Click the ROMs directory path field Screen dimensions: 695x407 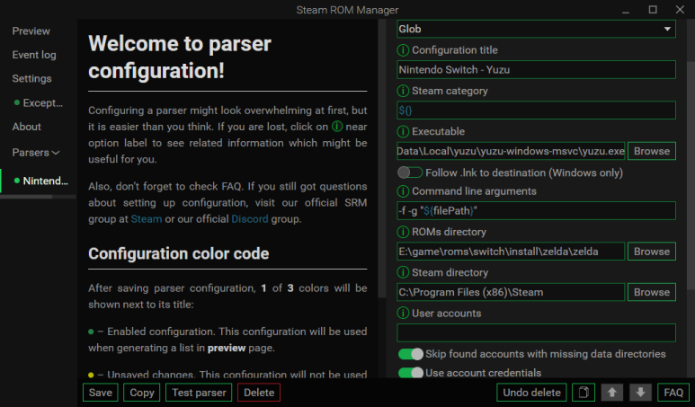coord(511,252)
